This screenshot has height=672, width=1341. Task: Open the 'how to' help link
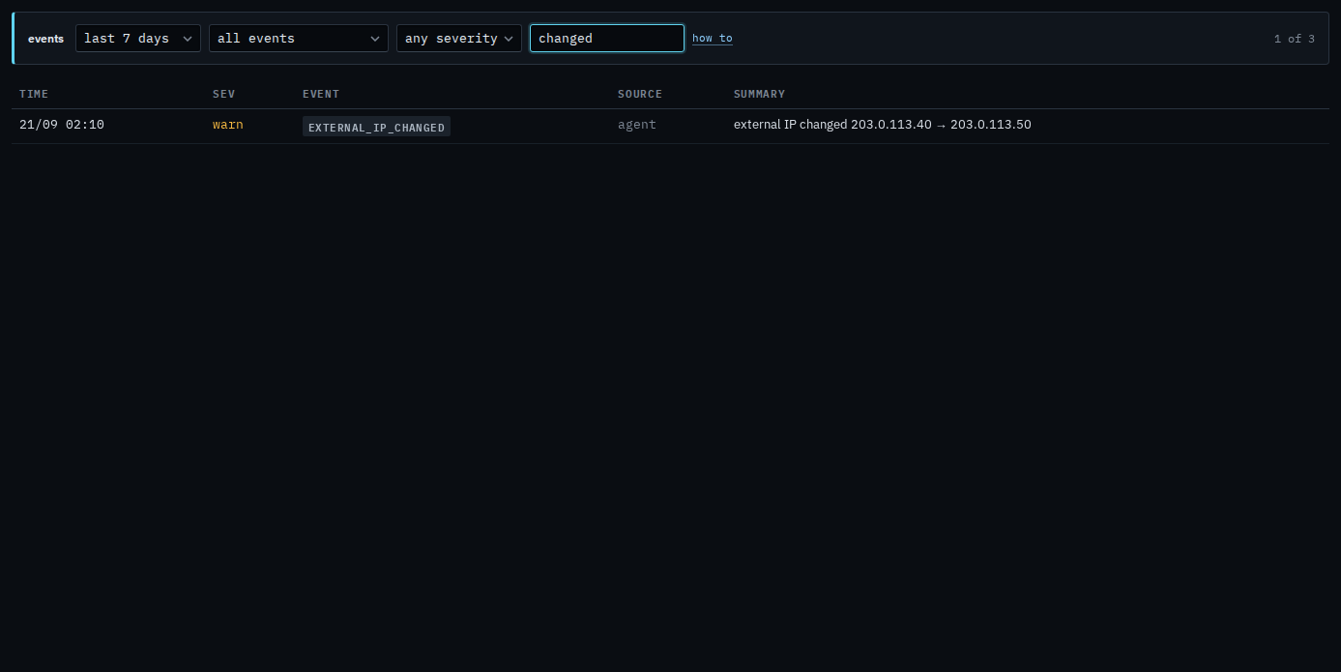[713, 39]
